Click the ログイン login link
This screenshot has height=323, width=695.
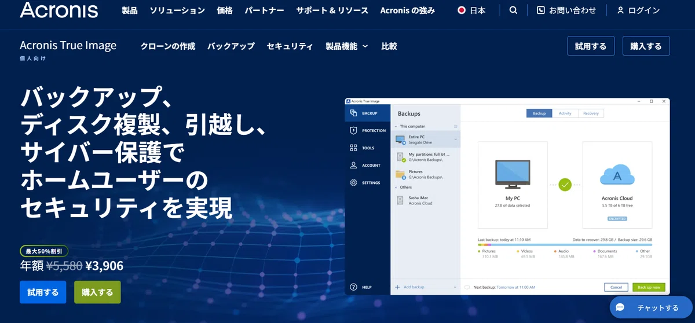pyautogui.click(x=638, y=10)
